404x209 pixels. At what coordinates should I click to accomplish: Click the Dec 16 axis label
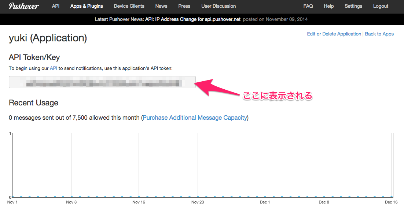391,202
